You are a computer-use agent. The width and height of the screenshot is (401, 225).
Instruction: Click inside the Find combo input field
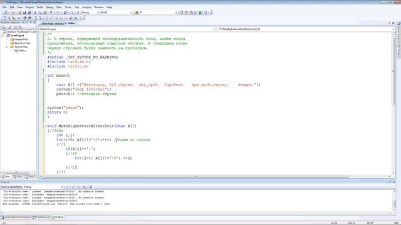pos(157,12)
